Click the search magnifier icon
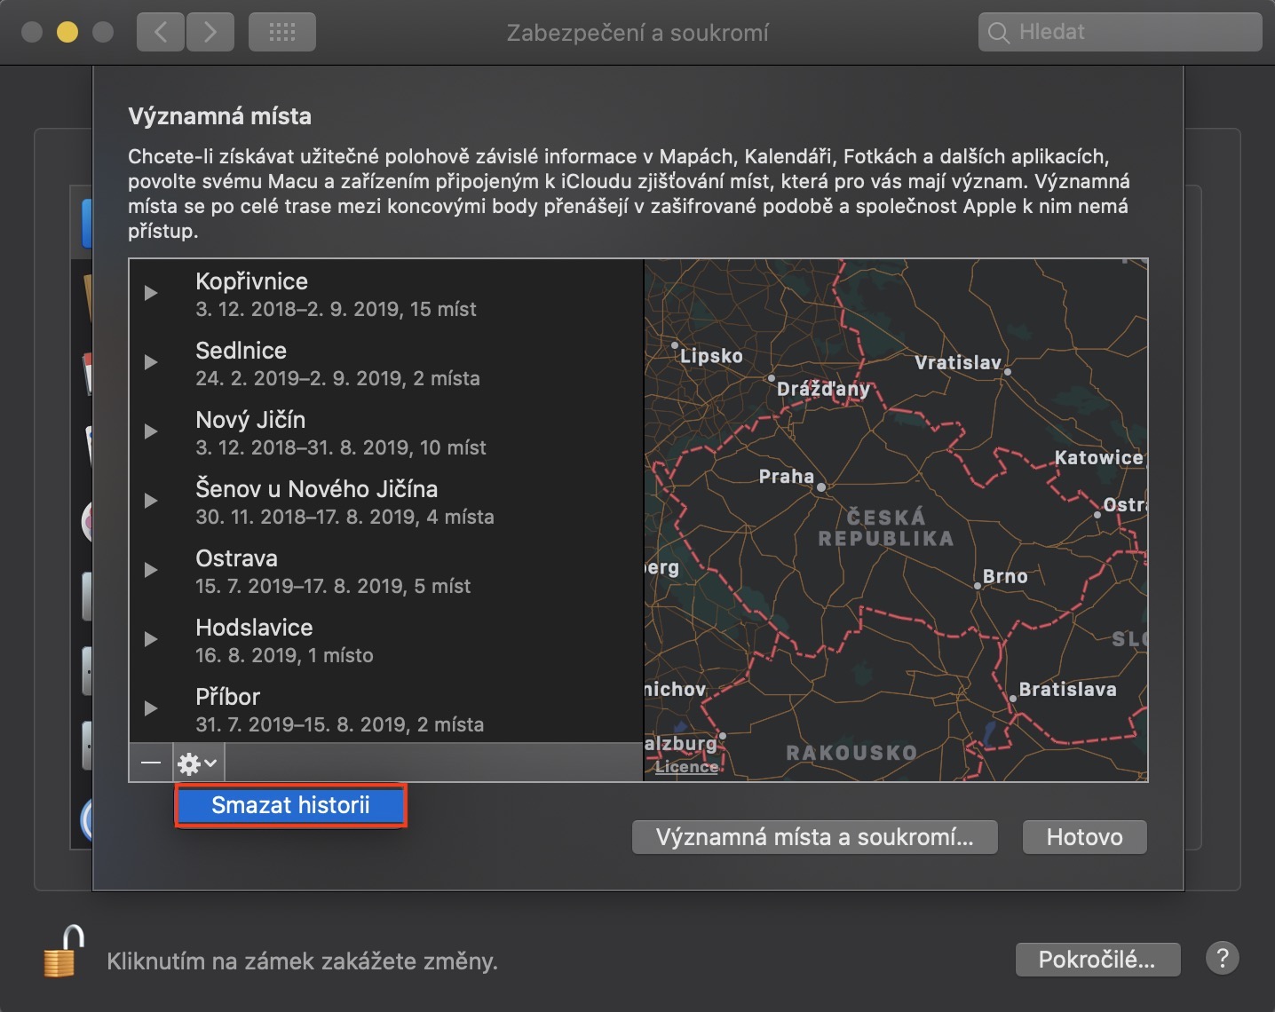The width and height of the screenshot is (1275, 1012). pos(999,33)
